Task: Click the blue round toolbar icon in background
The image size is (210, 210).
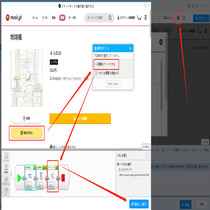Action: point(184,18)
